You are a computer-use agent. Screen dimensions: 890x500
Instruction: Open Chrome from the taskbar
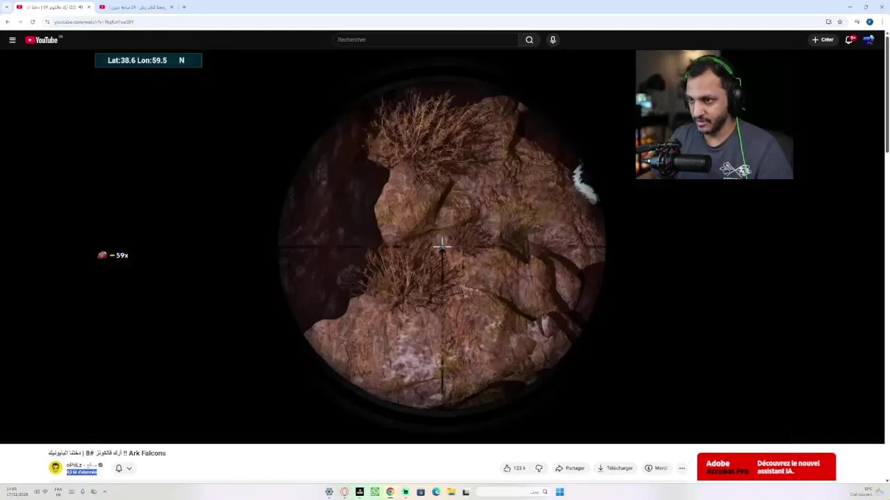point(390,492)
